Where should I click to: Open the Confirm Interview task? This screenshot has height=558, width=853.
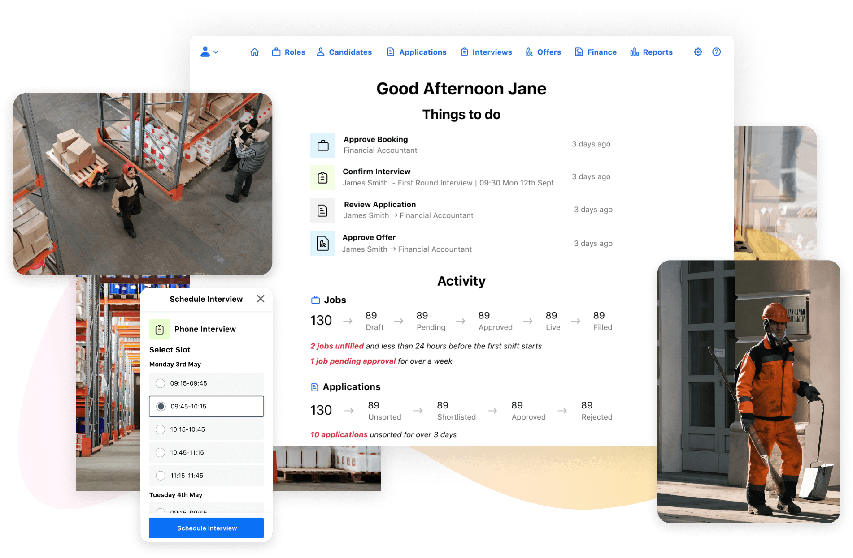click(461, 178)
